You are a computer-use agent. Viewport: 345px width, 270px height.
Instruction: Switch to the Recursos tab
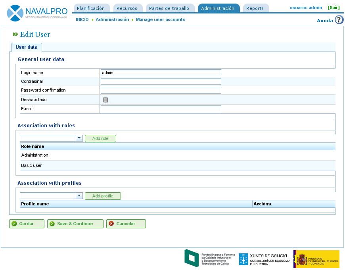pos(127,8)
